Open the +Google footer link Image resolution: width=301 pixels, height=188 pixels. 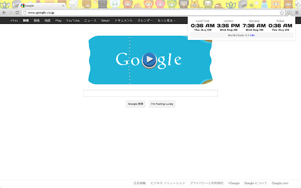point(234,183)
